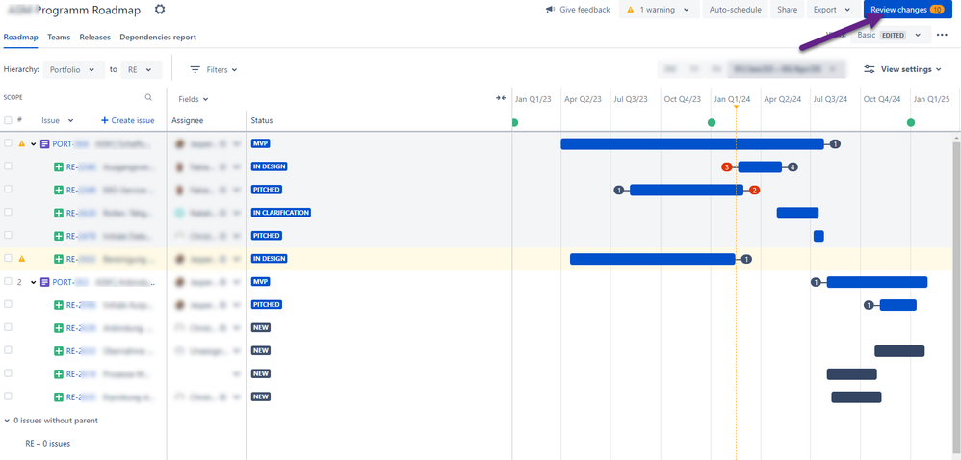Click the Assignee column header
This screenshot has height=460, width=961.
[188, 120]
